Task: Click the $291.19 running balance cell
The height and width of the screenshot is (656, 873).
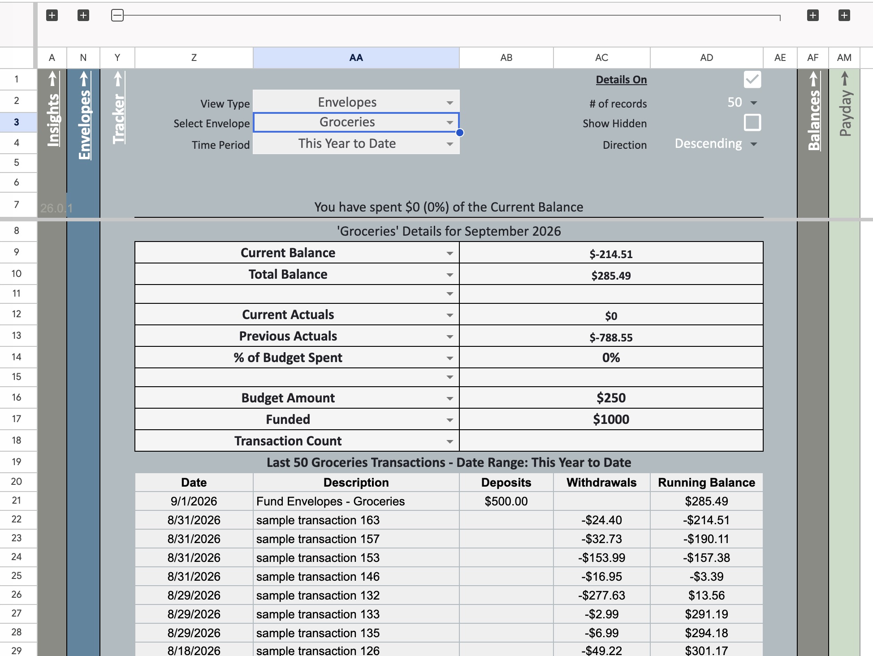Action: tap(707, 614)
